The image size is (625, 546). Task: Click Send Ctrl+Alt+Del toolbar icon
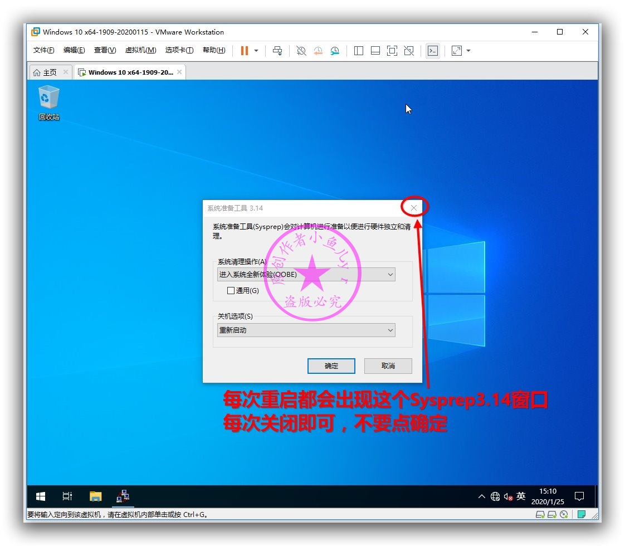pos(277,51)
